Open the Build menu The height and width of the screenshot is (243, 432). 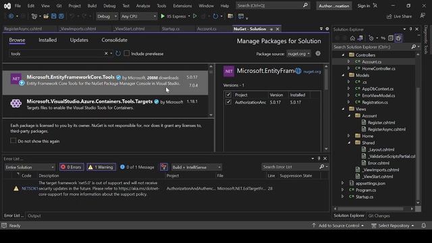(92, 5)
